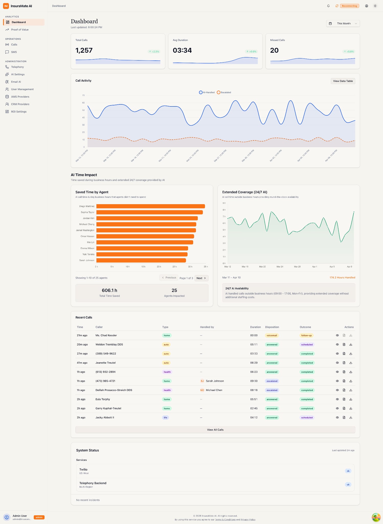This screenshot has width=383, height=524.
Task: Download recording for Jacky Abbott II call
Action: click(x=351, y=418)
